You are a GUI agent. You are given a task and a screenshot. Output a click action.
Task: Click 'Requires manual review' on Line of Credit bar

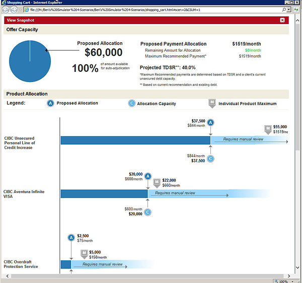(243, 139)
